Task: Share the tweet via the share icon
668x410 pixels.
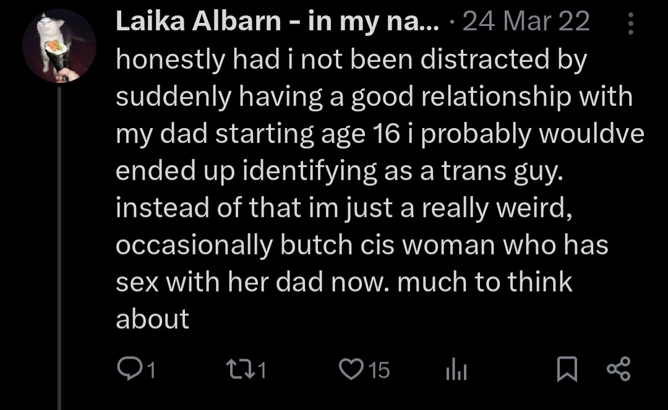Action: [x=619, y=370]
